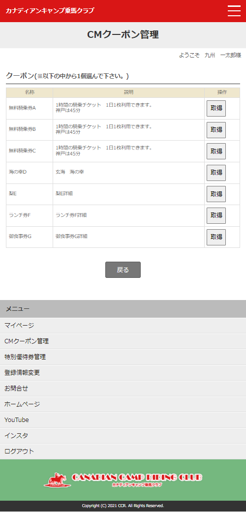Screen dimensions: 246x512
Task: Get the 梨E coupon
Action: pos(216,194)
